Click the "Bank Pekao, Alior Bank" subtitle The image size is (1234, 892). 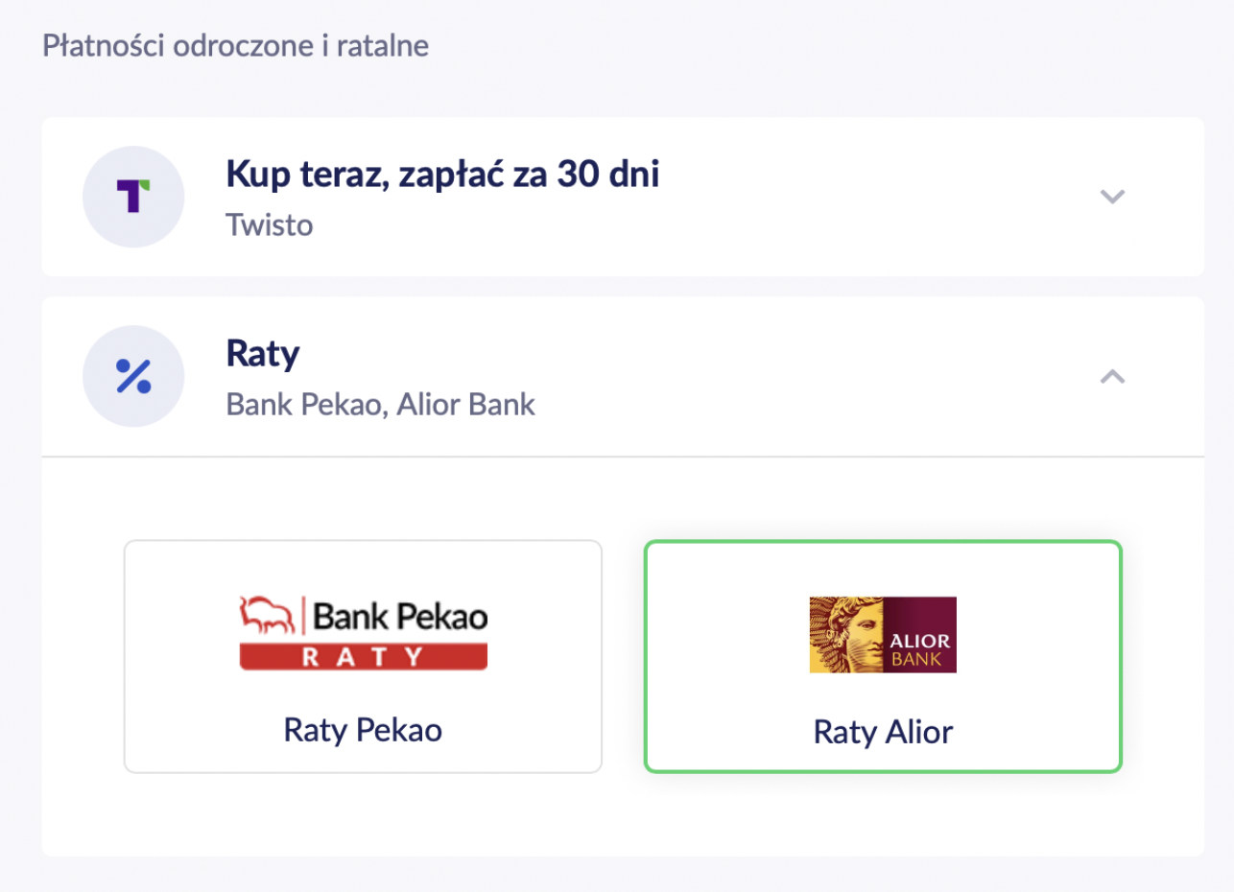(x=380, y=404)
